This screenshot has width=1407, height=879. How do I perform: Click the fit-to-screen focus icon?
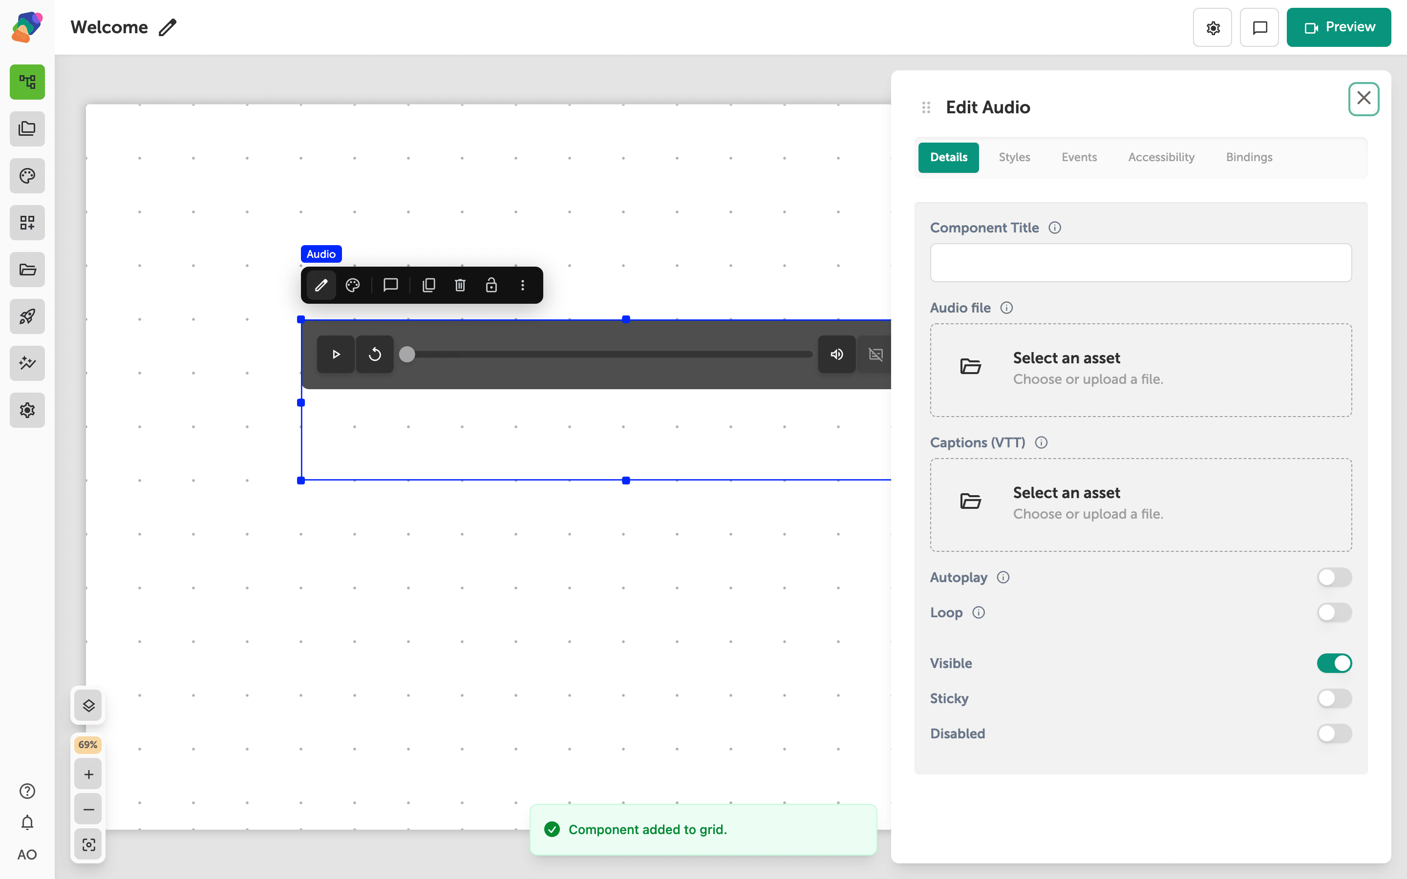88,845
